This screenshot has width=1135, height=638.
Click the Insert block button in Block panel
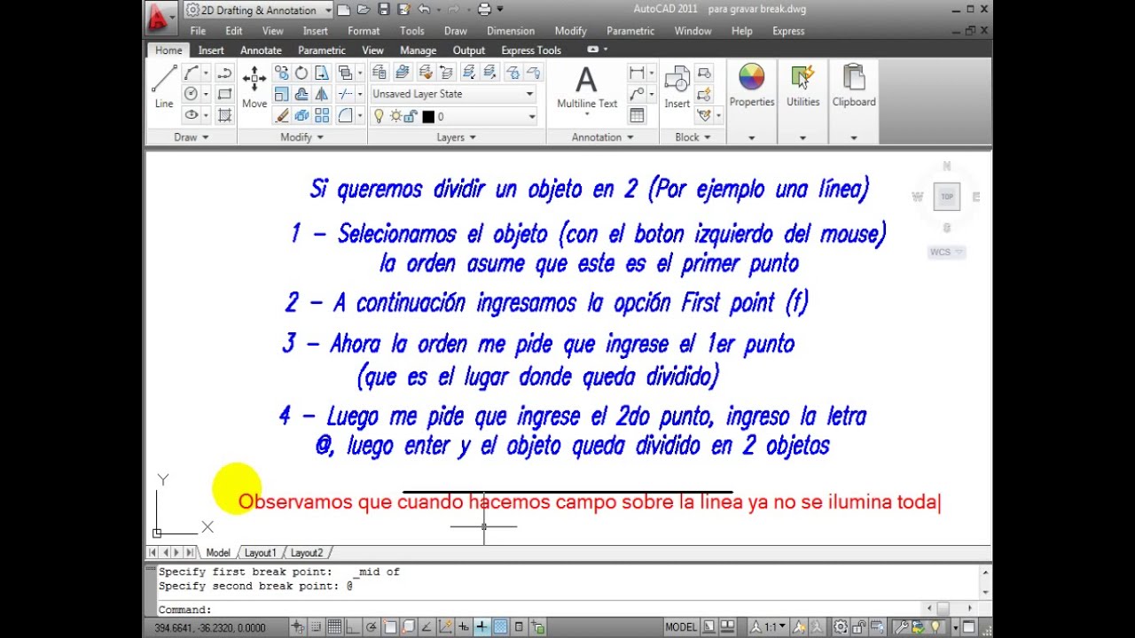click(x=677, y=87)
